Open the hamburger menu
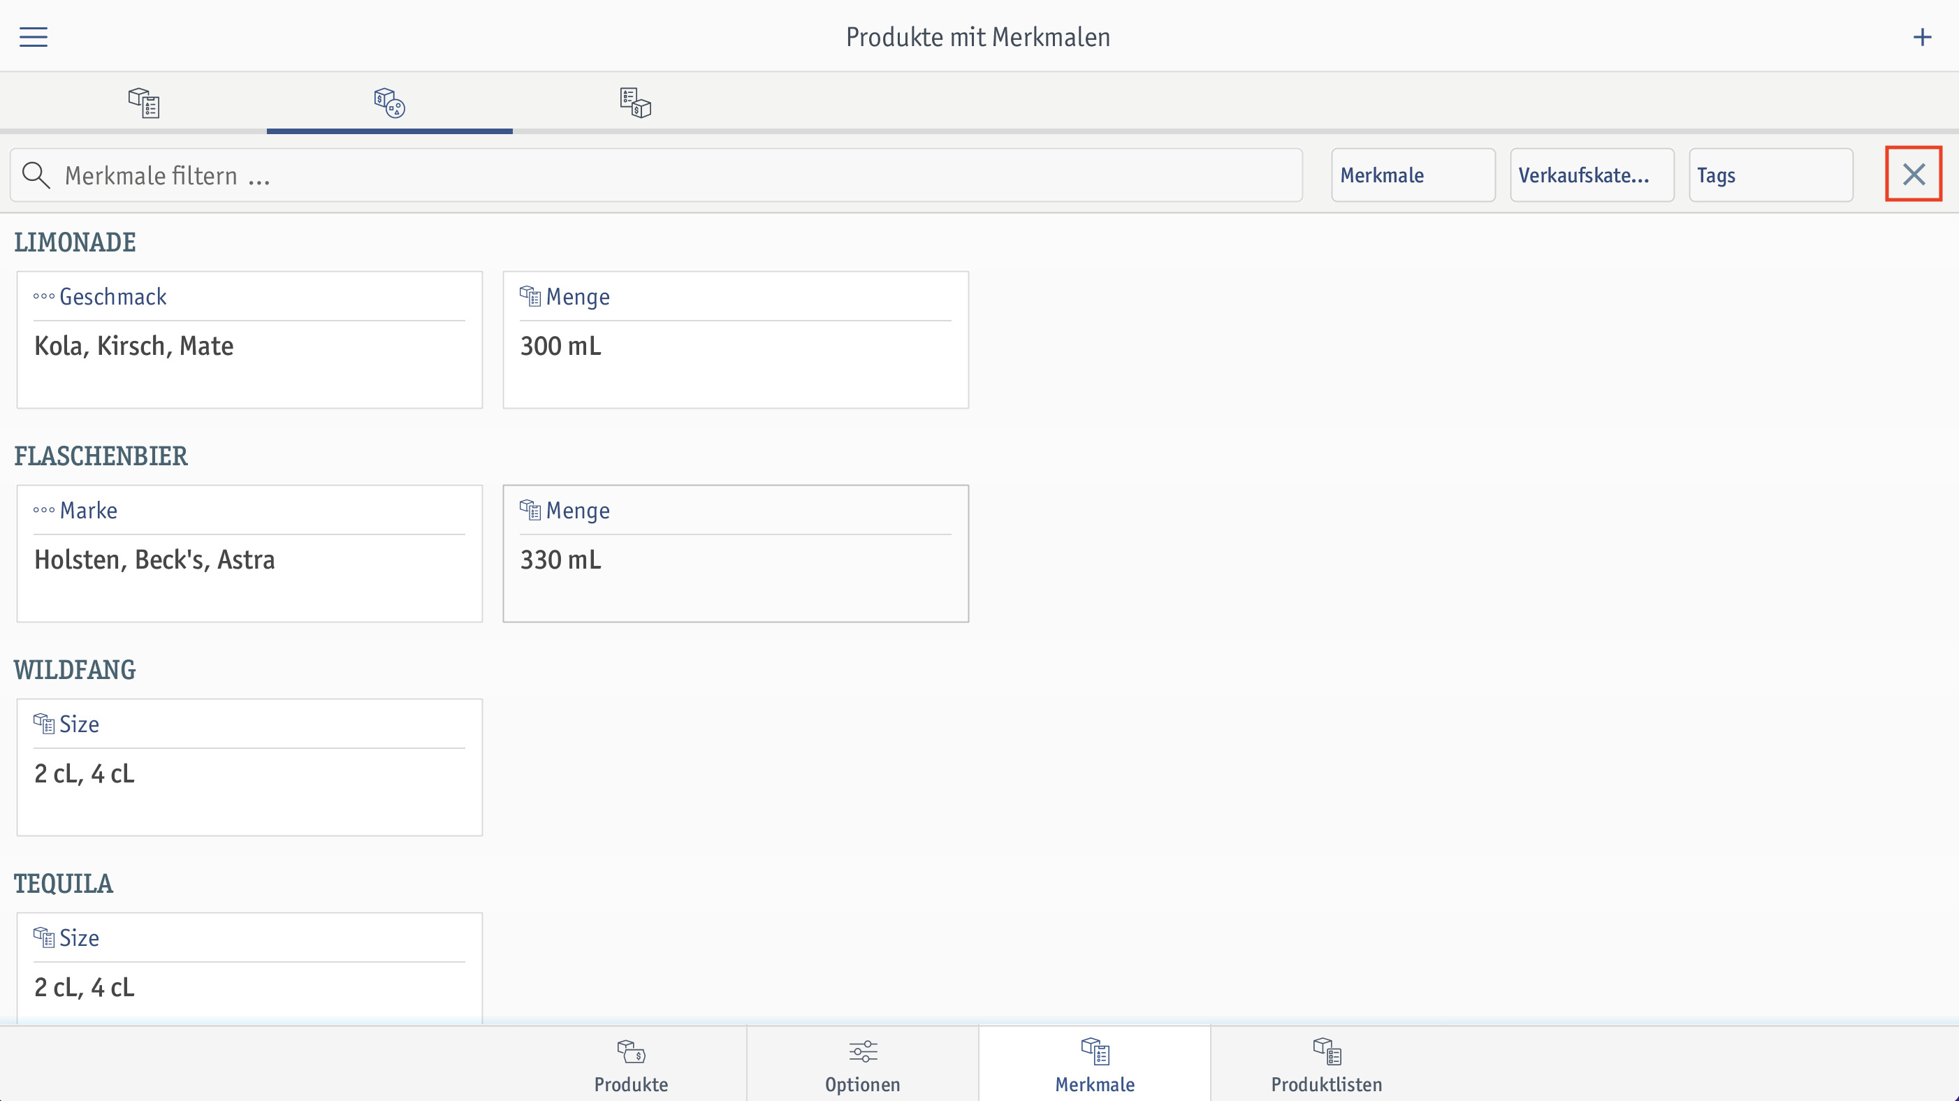 click(x=34, y=36)
